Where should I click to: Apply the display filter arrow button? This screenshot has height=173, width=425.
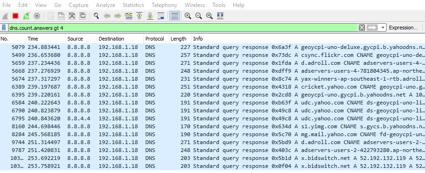point(372,28)
